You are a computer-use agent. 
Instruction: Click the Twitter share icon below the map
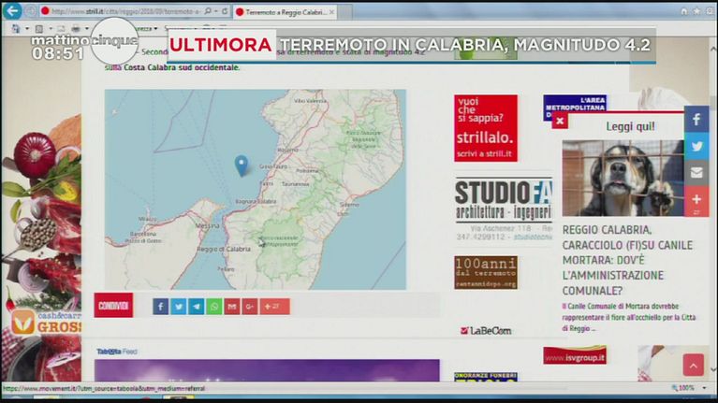179,307
